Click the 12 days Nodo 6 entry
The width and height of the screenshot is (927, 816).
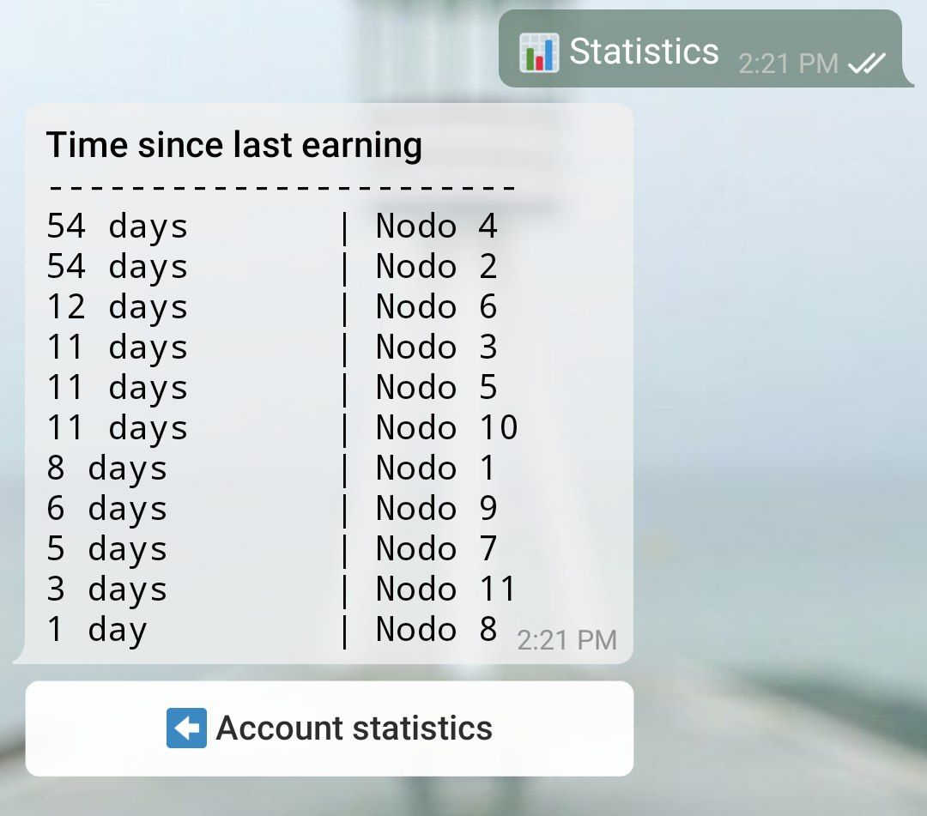tap(272, 307)
